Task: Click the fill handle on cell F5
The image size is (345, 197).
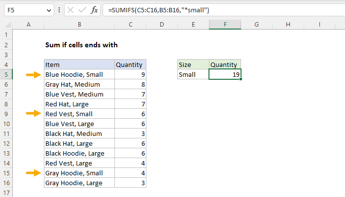Action: [241, 79]
